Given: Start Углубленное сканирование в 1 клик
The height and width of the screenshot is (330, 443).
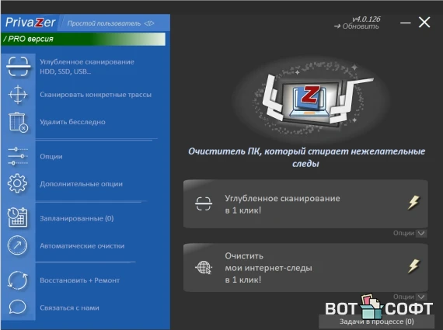Looking at the screenshot, I should coord(305,203).
